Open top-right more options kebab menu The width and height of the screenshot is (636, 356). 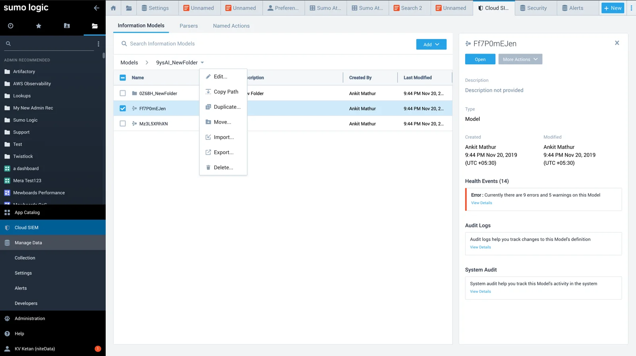(x=631, y=8)
